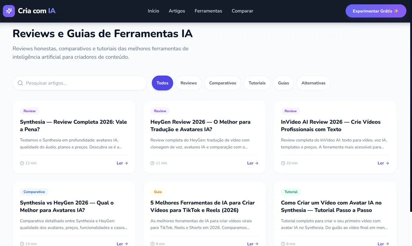This screenshot has width=412, height=246.
Task: Click the Tutorial completo para criar description
Action: 334,224
